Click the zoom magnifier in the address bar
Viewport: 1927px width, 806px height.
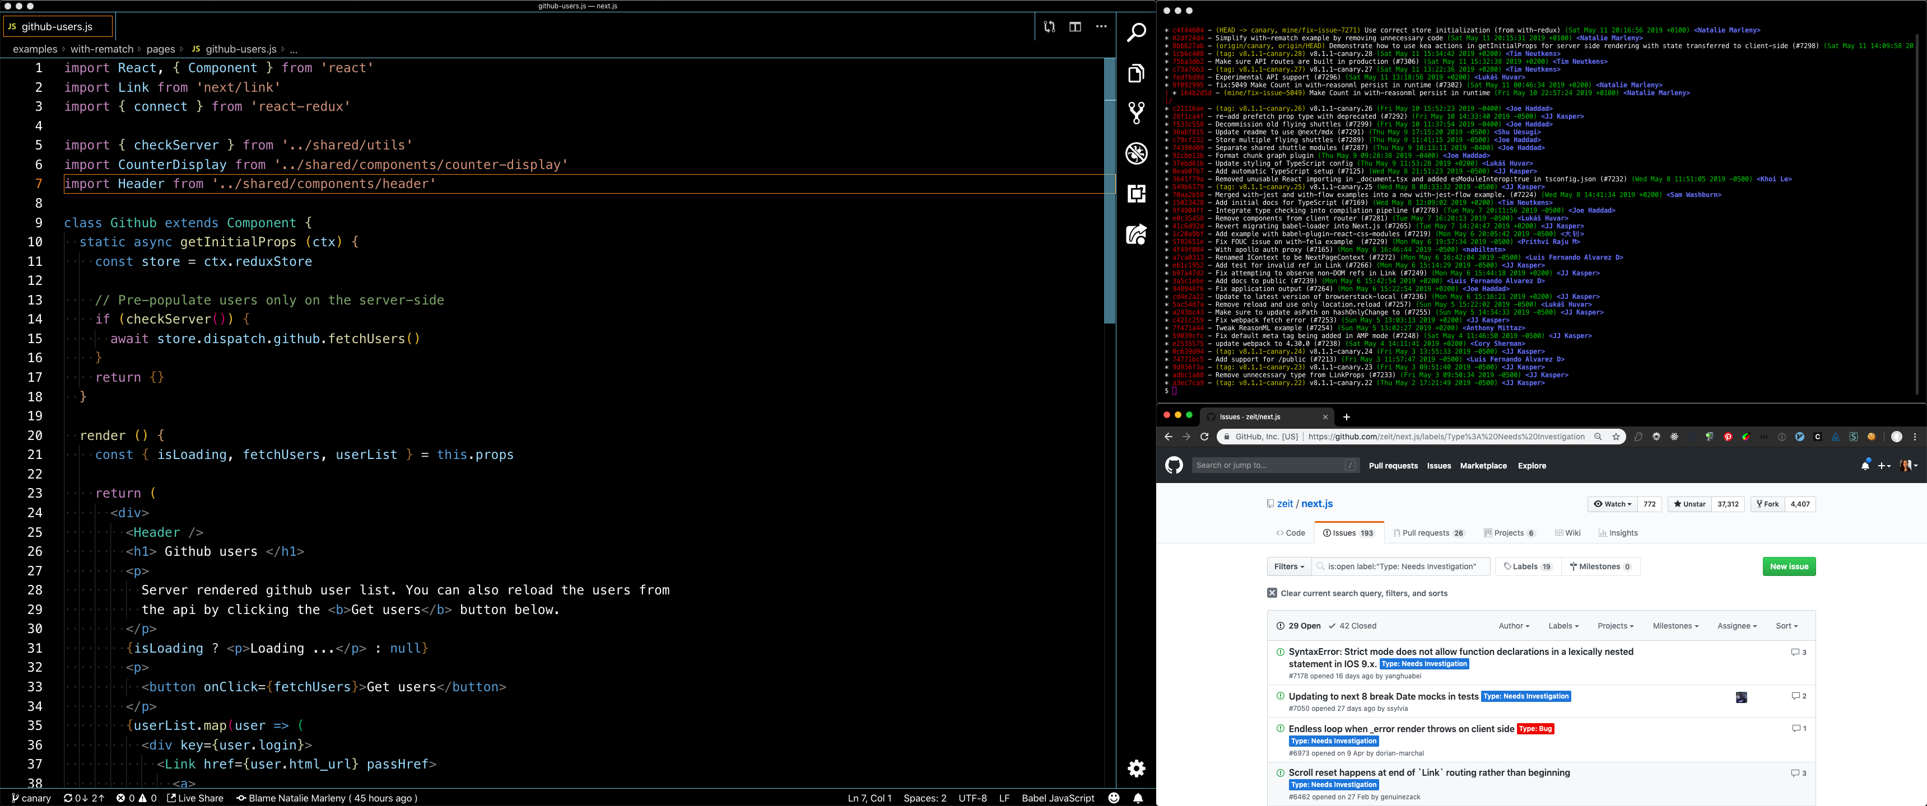click(1598, 437)
